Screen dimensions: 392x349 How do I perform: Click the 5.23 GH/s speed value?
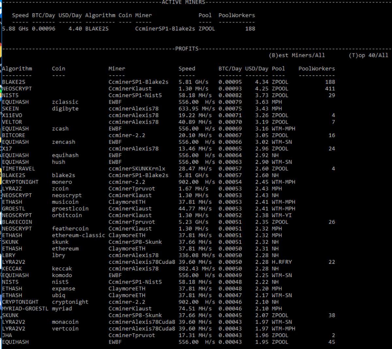tap(193, 222)
